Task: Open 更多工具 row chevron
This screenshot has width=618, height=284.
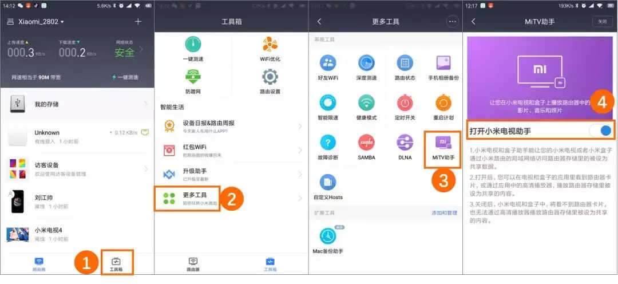Action: (300, 198)
